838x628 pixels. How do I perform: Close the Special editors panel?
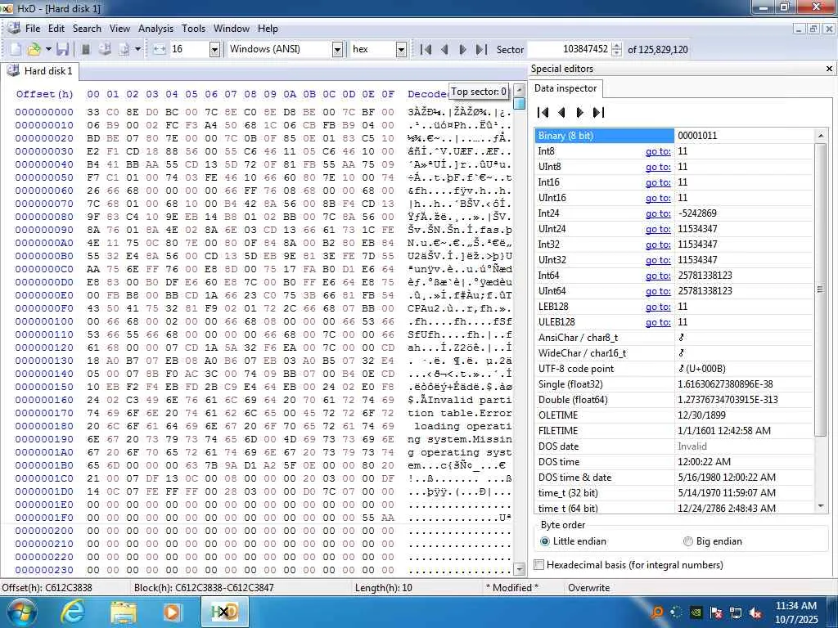[x=829, y=69]
